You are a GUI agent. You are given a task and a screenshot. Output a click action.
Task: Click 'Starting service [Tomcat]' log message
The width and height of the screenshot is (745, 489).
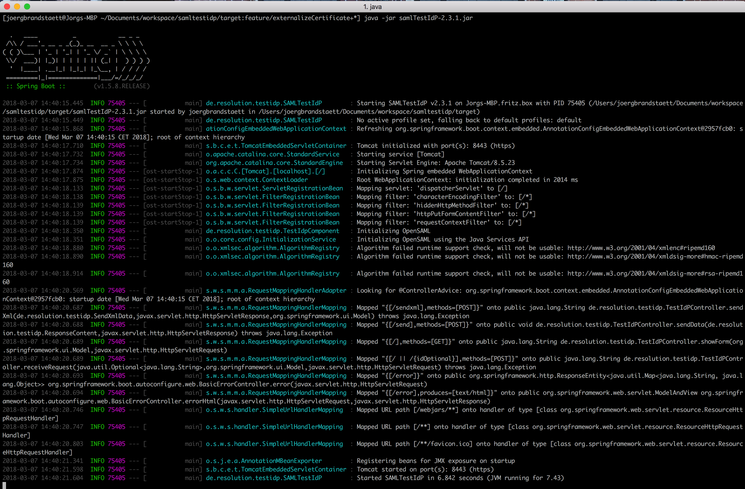coord(400,154)
